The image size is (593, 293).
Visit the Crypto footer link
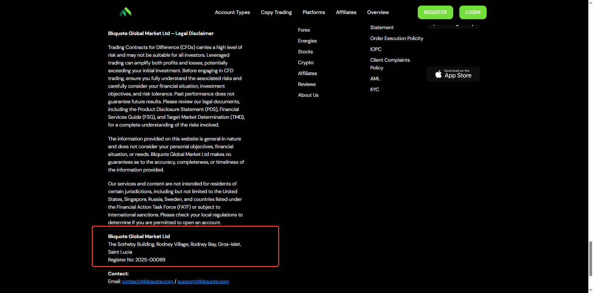[306, 63]
